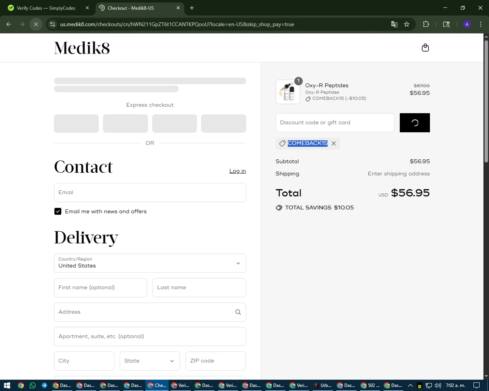Click the Oxy-R Peptides product thumbnail

tap(288, 92)
